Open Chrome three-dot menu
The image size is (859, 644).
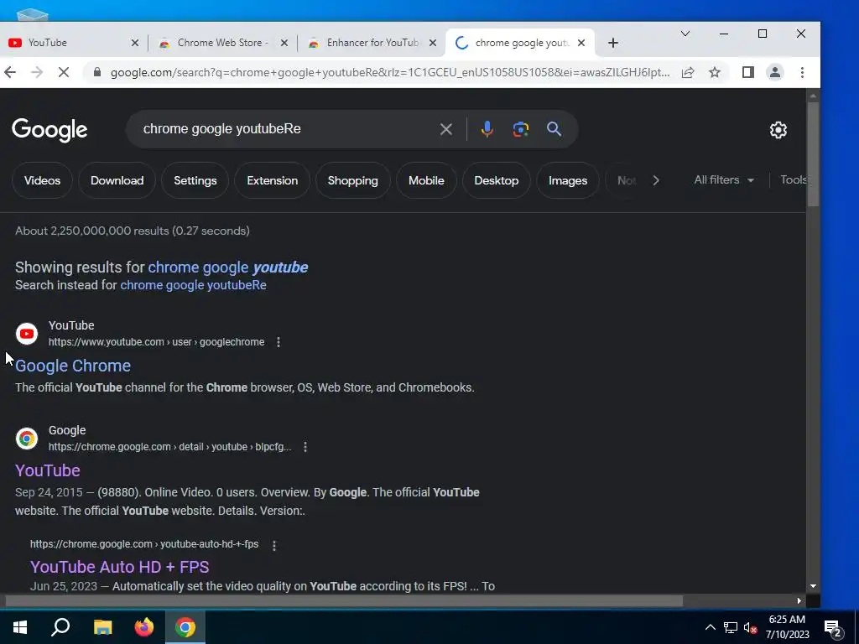802,72
